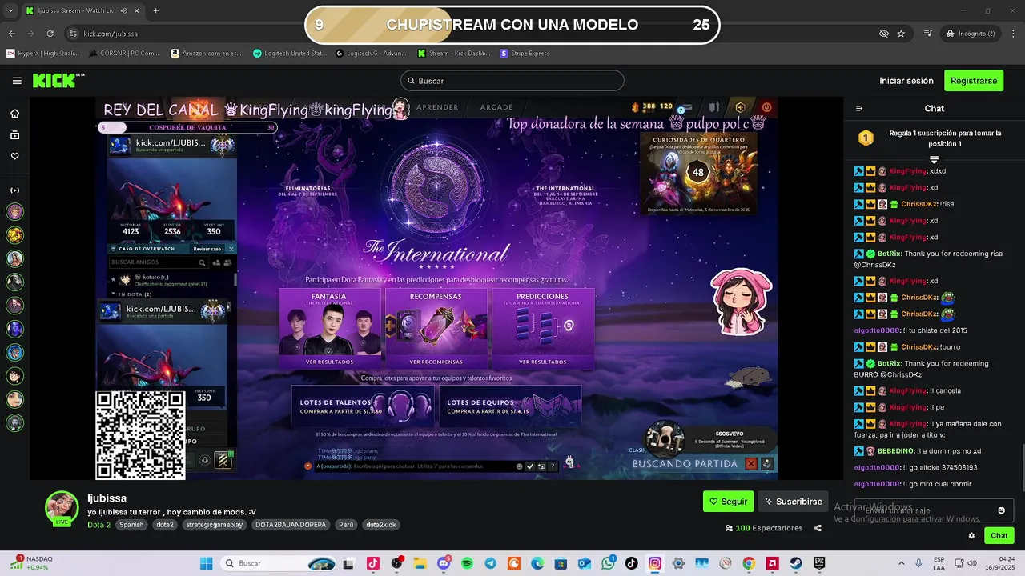Click Iniciar sesión
The height and width of the screenshot is (576, 1025).
click(906, 81)
